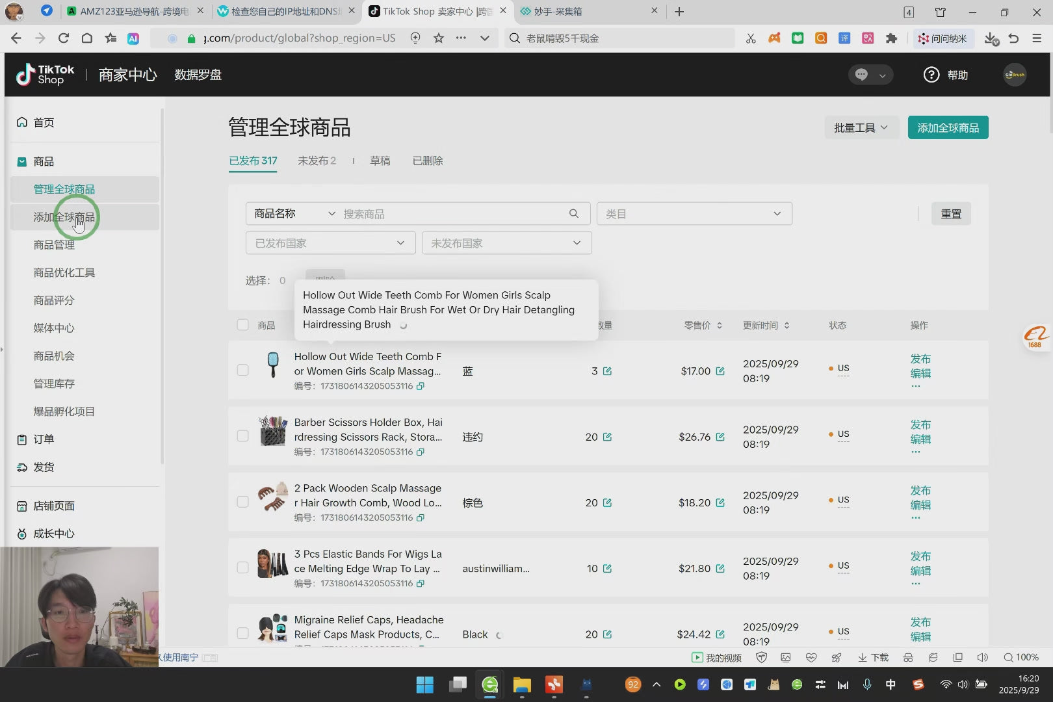The height and width of the screenshot is (702, 1053).
Task: Select the Barber Scissors Holder Box checkbox
Action: click(x=243, y=436)
